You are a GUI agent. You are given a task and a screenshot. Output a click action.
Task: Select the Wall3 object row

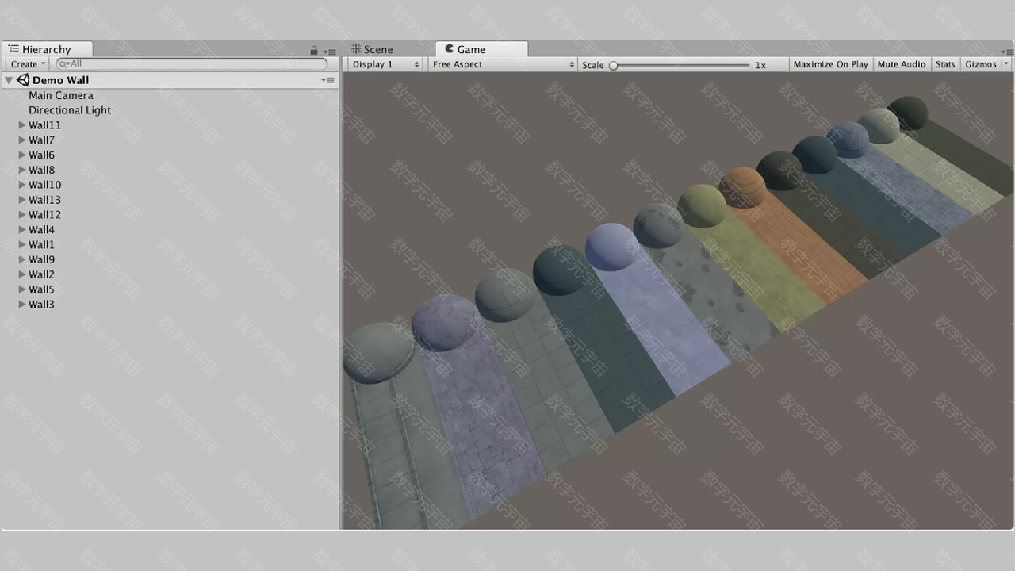pos(170,305)
